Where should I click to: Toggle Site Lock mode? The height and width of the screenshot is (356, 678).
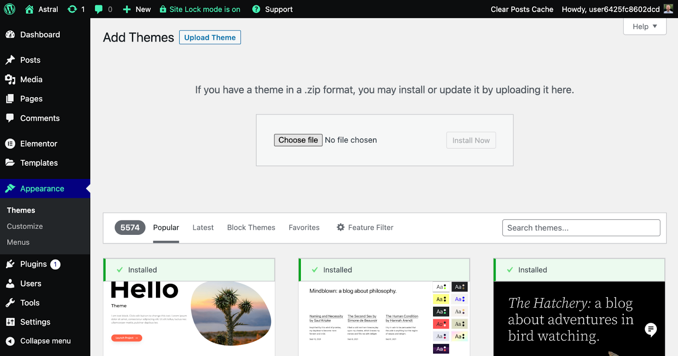[x=200, y=9]
